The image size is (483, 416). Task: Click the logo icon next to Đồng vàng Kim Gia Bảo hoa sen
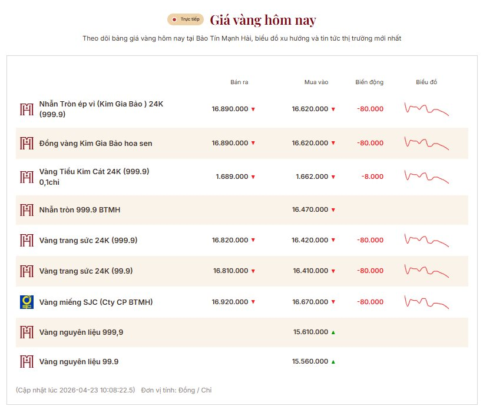click(x=27, y=143)
